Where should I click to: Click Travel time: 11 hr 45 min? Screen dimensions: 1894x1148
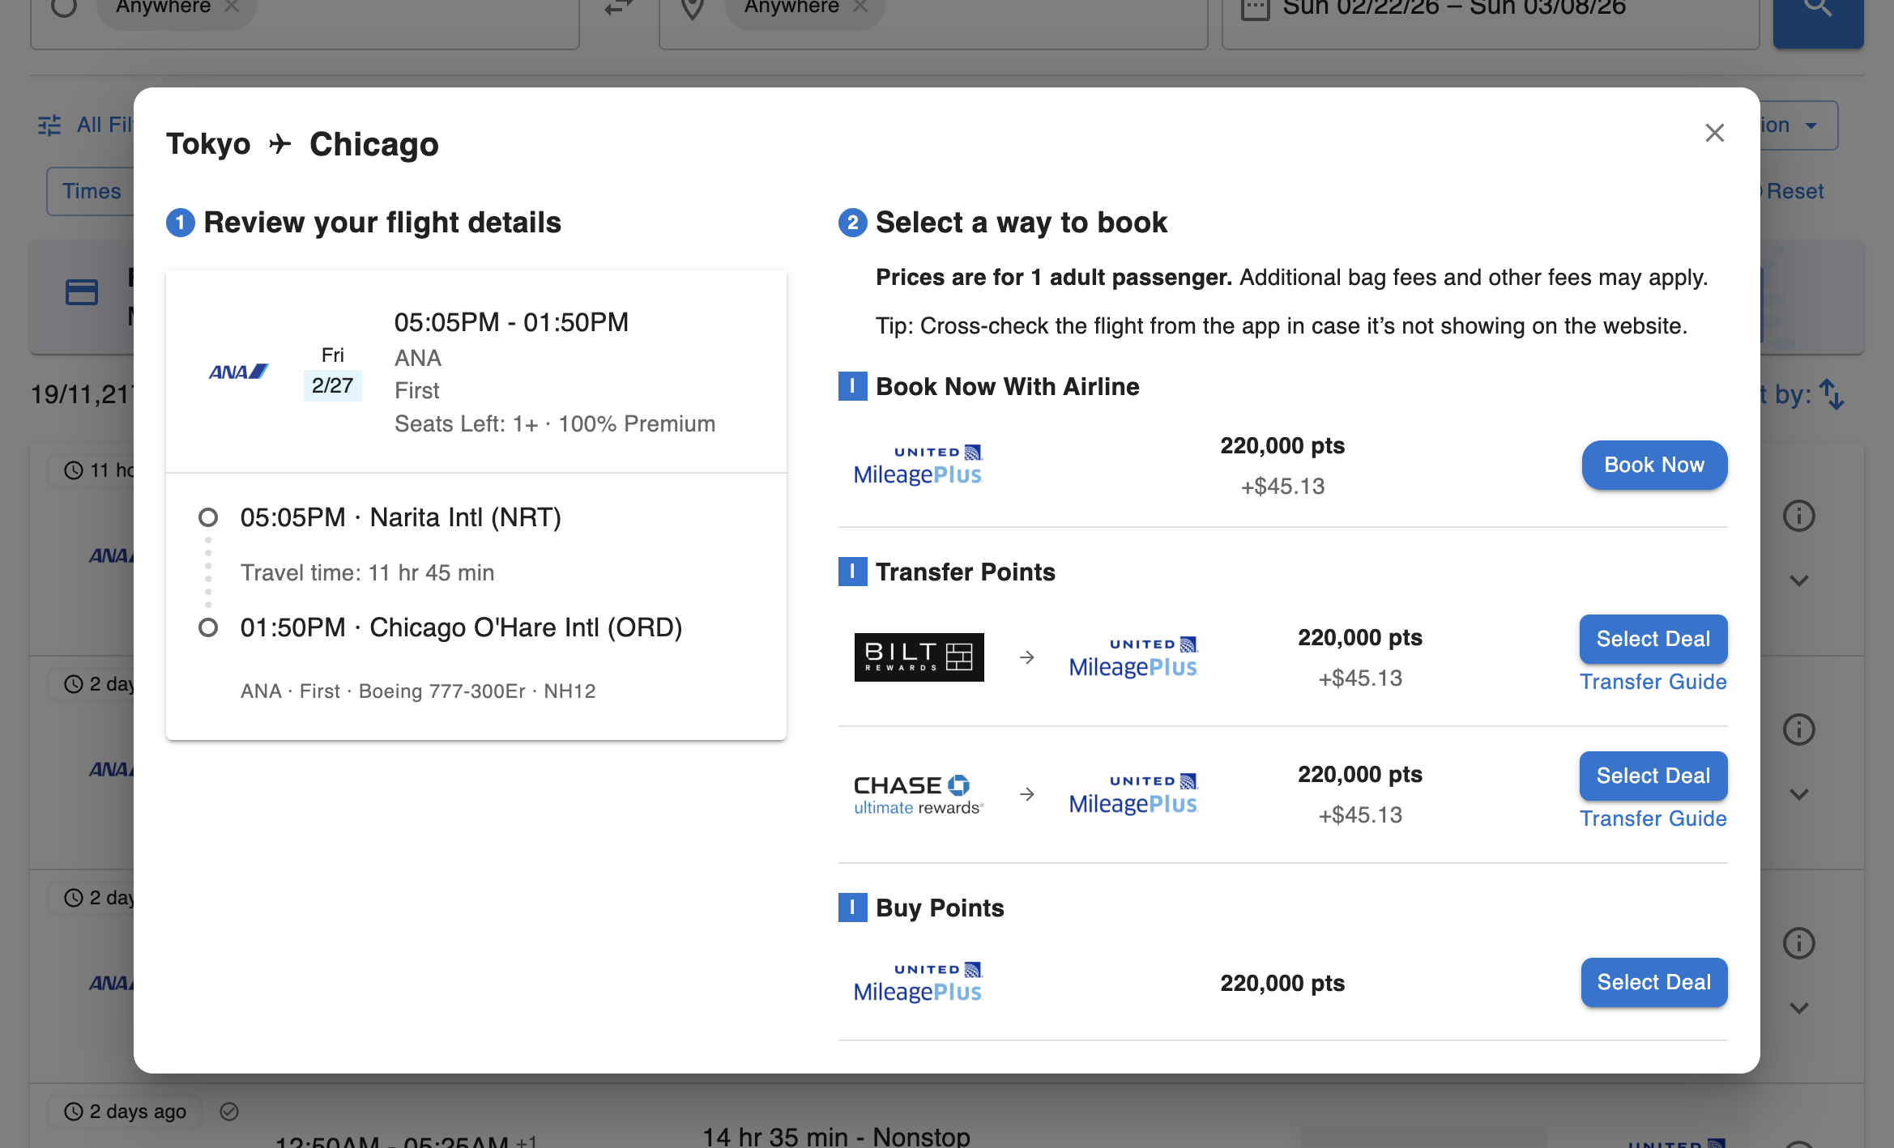coord(367,572)
